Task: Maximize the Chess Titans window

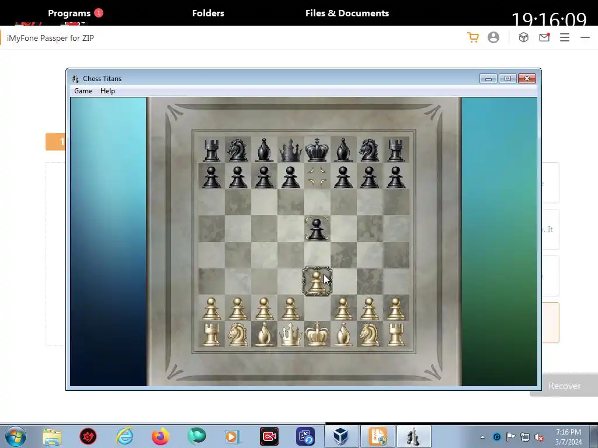Action: pyautogui.click(x=507, y=79)
